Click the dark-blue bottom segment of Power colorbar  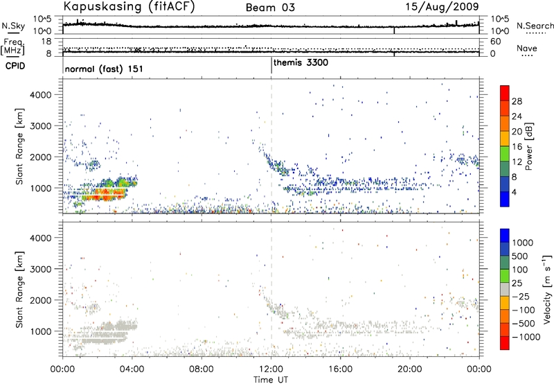click(x=505, y=199)
